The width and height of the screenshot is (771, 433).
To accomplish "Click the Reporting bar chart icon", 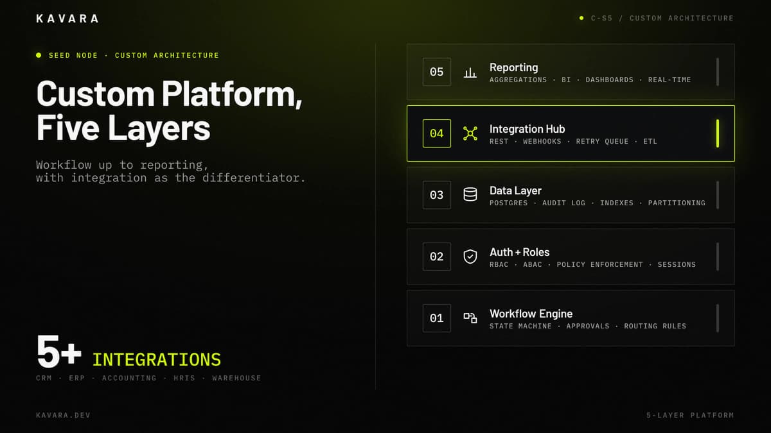I will coord(470,72).
